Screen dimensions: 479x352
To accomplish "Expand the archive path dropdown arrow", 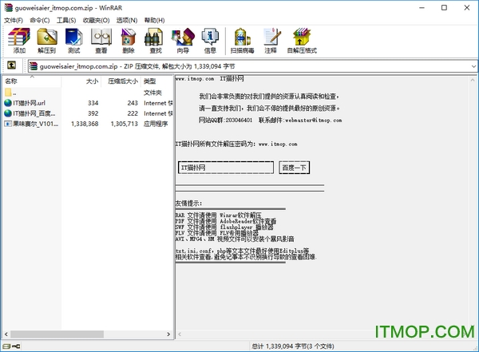I will click(473, 66).
